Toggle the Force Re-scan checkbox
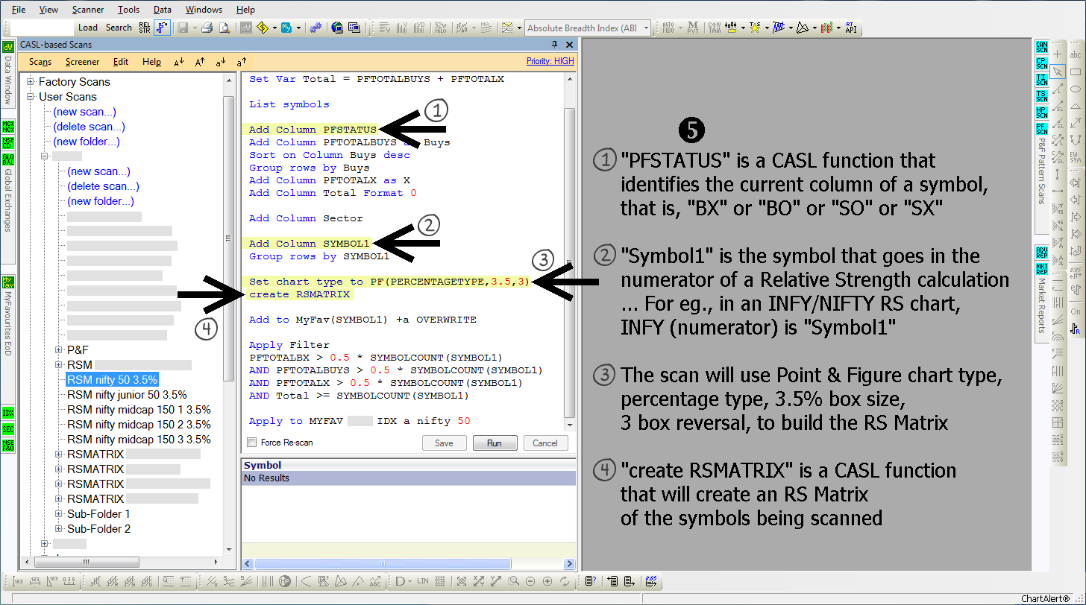This screenshot has width=1086, height=605. coord(251,443)
